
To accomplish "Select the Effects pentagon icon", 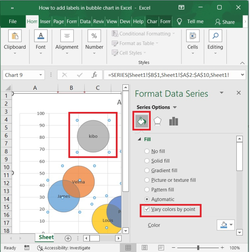I will coord(157,121).
